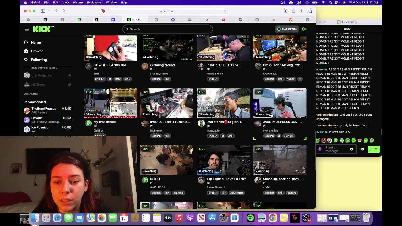Image resolution: width=402 pixels, height=226 pixels.
Task: Open the Bookmarks menu
Action: point(94,3)
